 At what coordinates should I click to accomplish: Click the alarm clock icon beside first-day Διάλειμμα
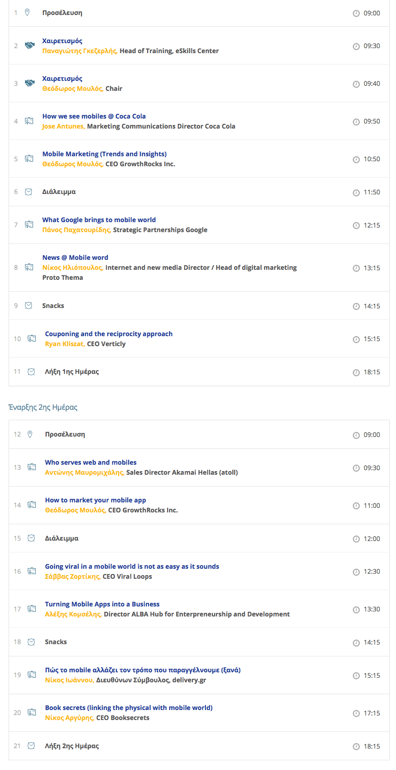click(x=29, y=192)
